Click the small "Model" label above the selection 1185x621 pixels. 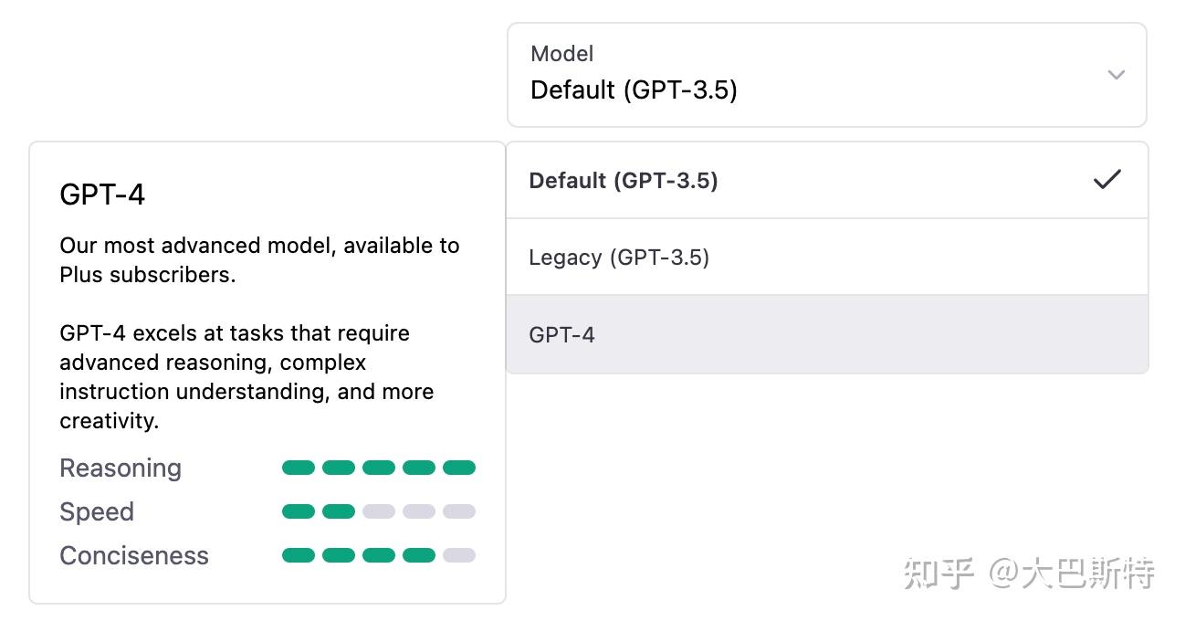[562, 54]
